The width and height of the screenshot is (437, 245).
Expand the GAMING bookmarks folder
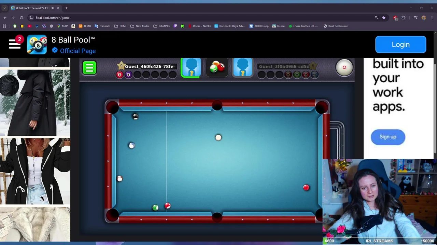[x=161, y=26]
